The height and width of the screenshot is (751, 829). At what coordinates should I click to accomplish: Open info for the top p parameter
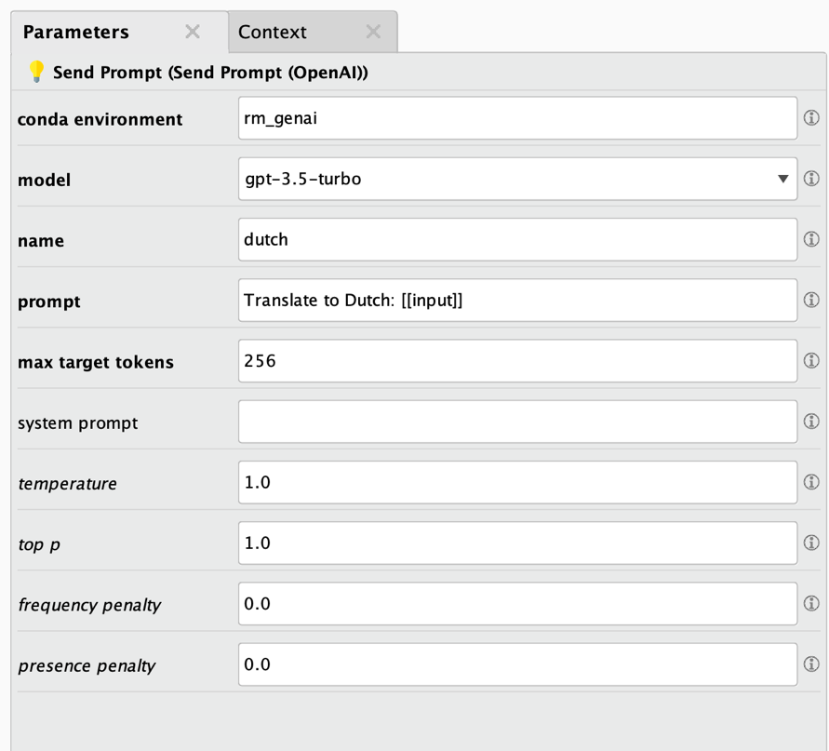[x=812, y=543]
